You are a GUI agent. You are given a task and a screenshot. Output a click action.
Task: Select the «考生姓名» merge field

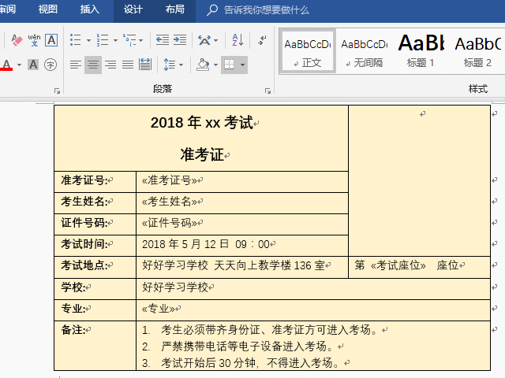(170, 202)
